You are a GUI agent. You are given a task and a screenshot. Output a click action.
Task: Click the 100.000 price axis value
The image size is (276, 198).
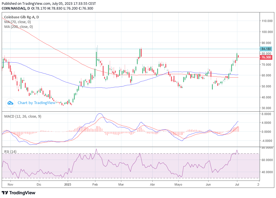pos(267,32)
